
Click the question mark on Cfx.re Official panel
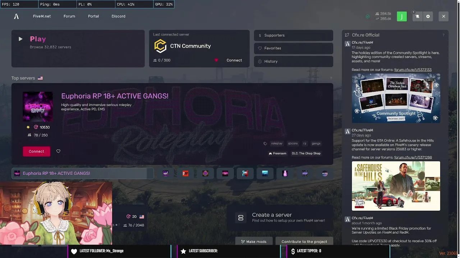[443, 35]
